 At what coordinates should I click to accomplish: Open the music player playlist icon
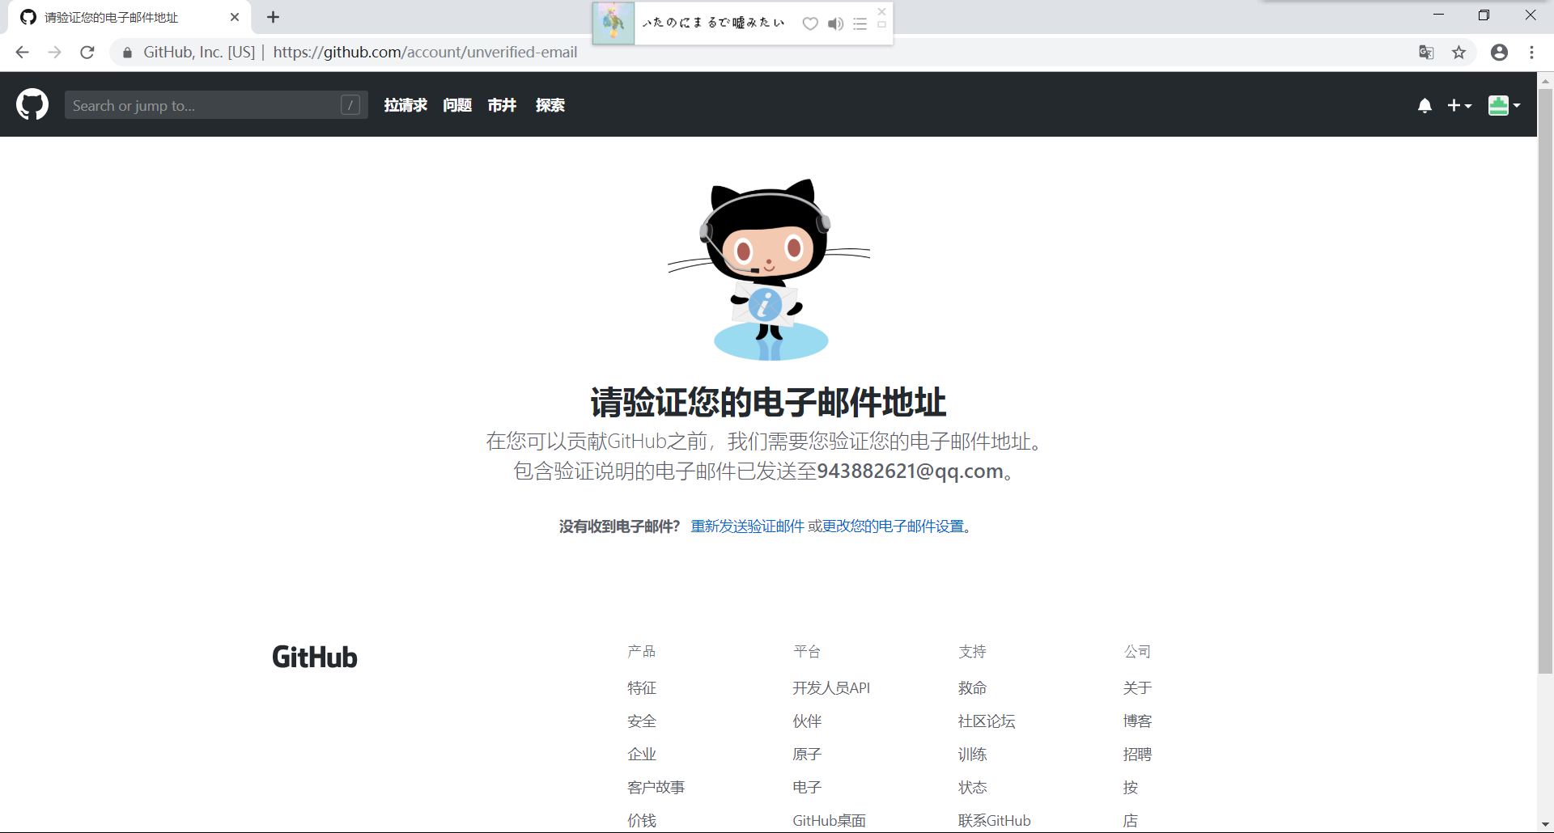(860, 23)
